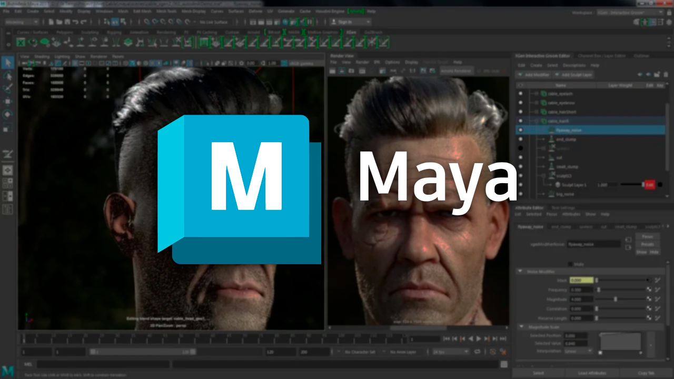This screenshot has width=674, height=379.
Task: Toggle visibility of cable_eyelash description
Action: click(521, 94)
